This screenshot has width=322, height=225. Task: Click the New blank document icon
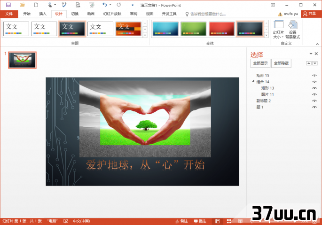[36, 5]
